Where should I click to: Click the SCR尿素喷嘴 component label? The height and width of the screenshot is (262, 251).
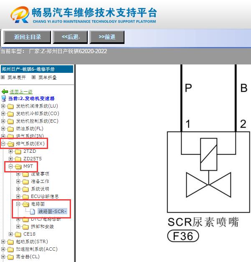click(203, 222)
